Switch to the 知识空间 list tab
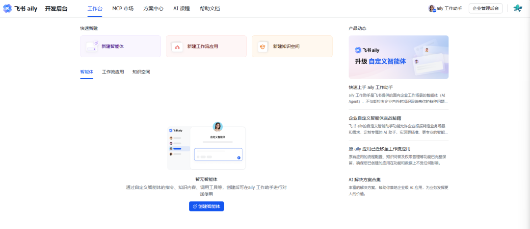530x229 pixels. pyautogui.click(x=141, y=72)
